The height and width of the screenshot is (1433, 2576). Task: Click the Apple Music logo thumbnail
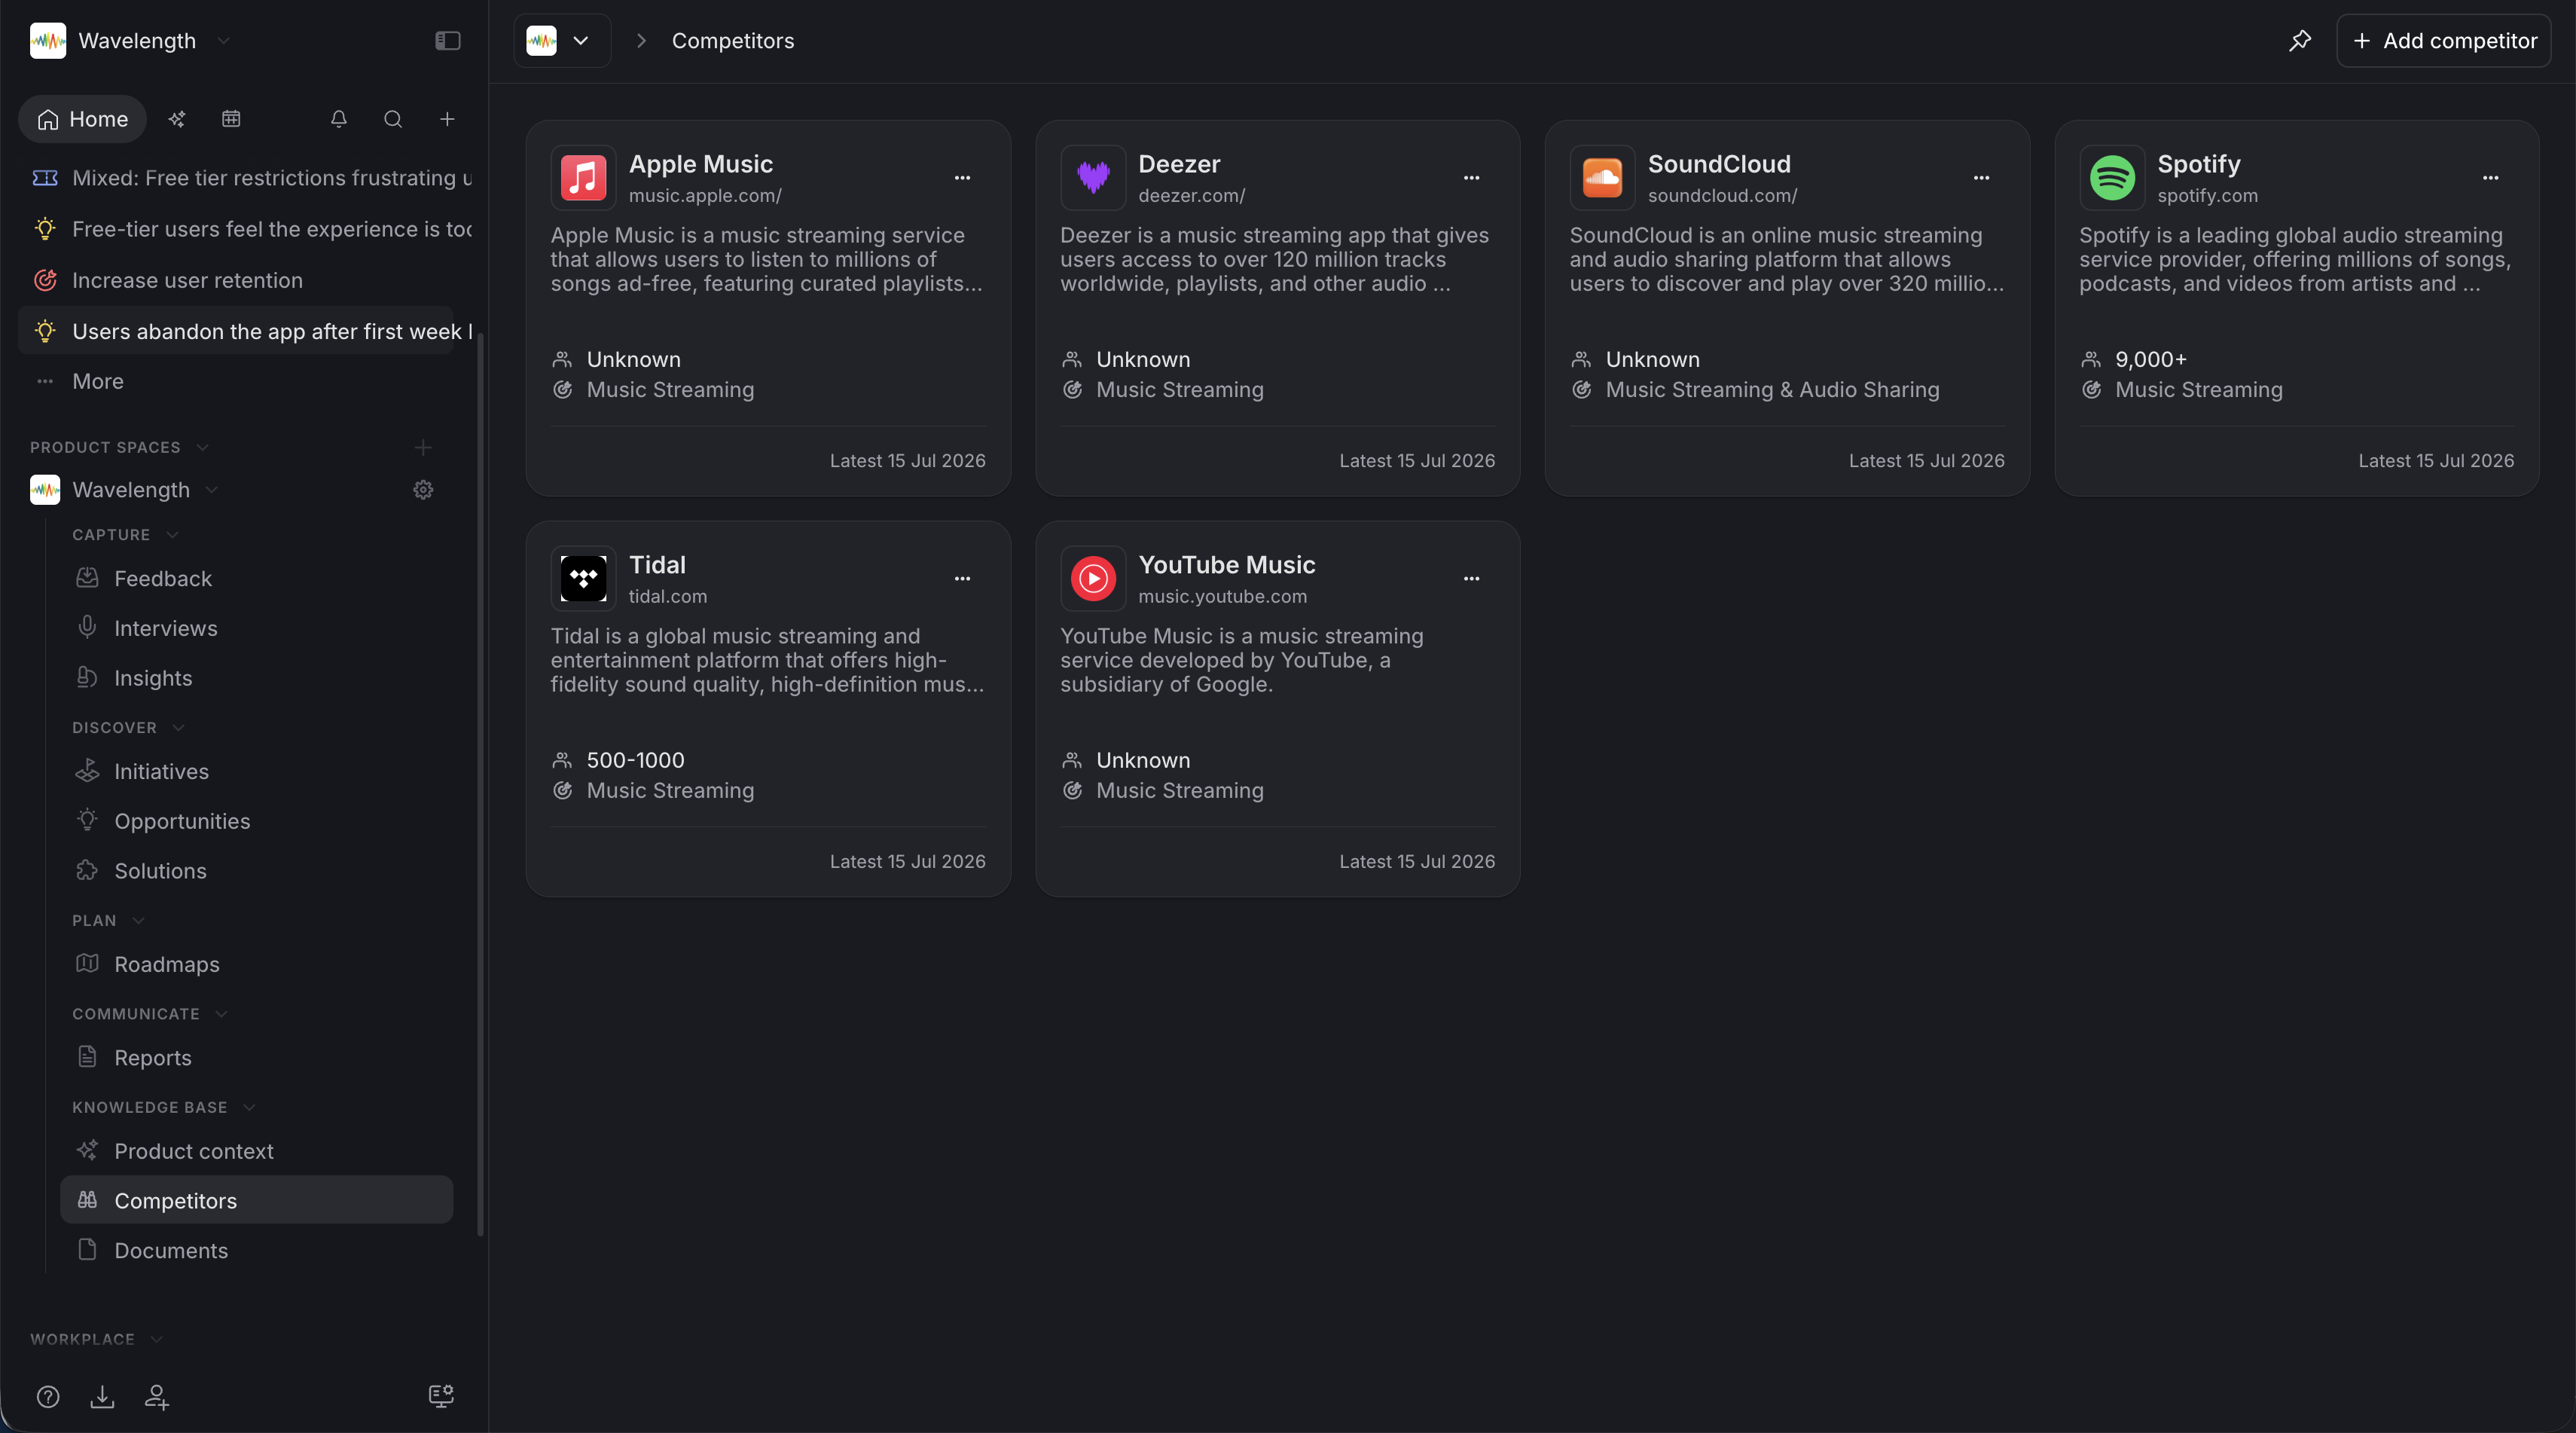coord(583,178)
